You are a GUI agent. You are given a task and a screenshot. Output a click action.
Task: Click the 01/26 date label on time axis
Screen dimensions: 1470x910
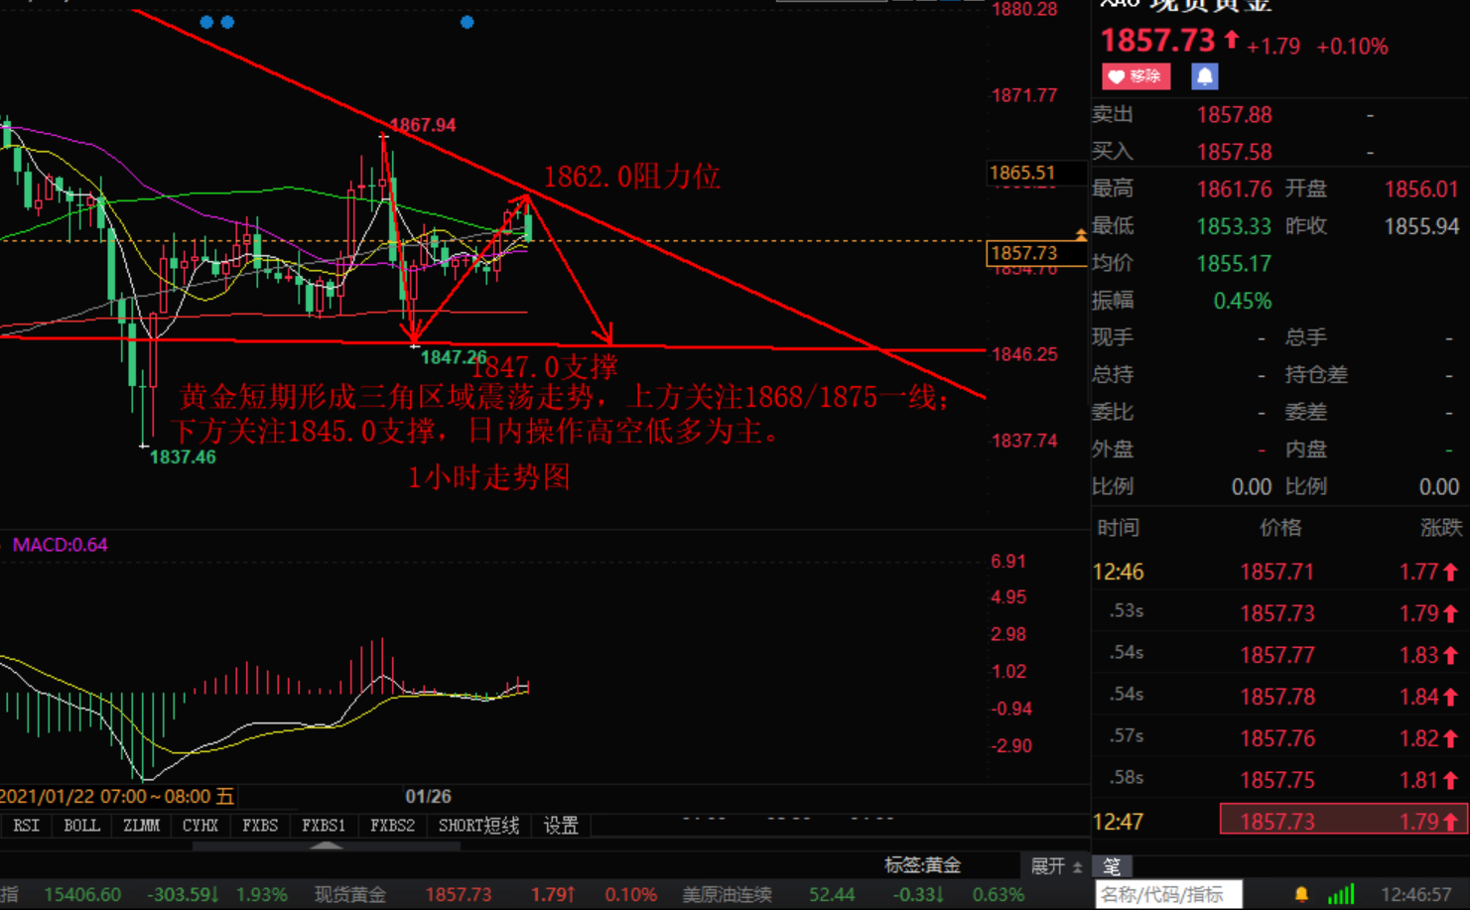(x=428, y=797)
